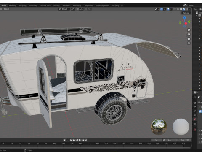Viewport: 202px width, 152px height.
Task: Switch to the Shading workspace tab
Action: coord(56,5)
